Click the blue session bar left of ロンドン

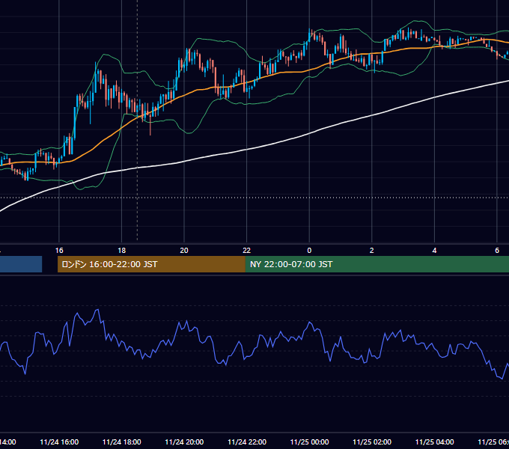21,264
